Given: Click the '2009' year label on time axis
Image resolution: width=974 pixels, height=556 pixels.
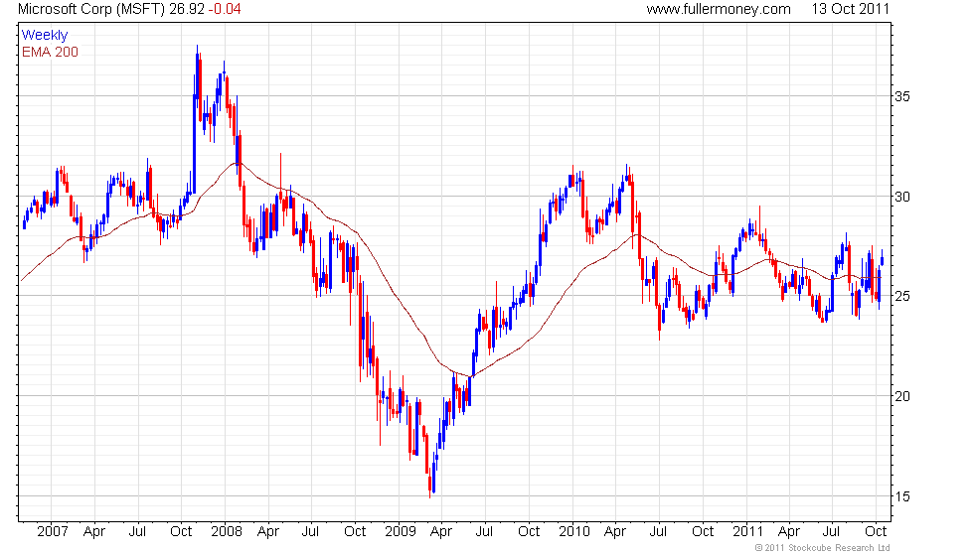Looking at the screenshot, I should pos(400,532).
